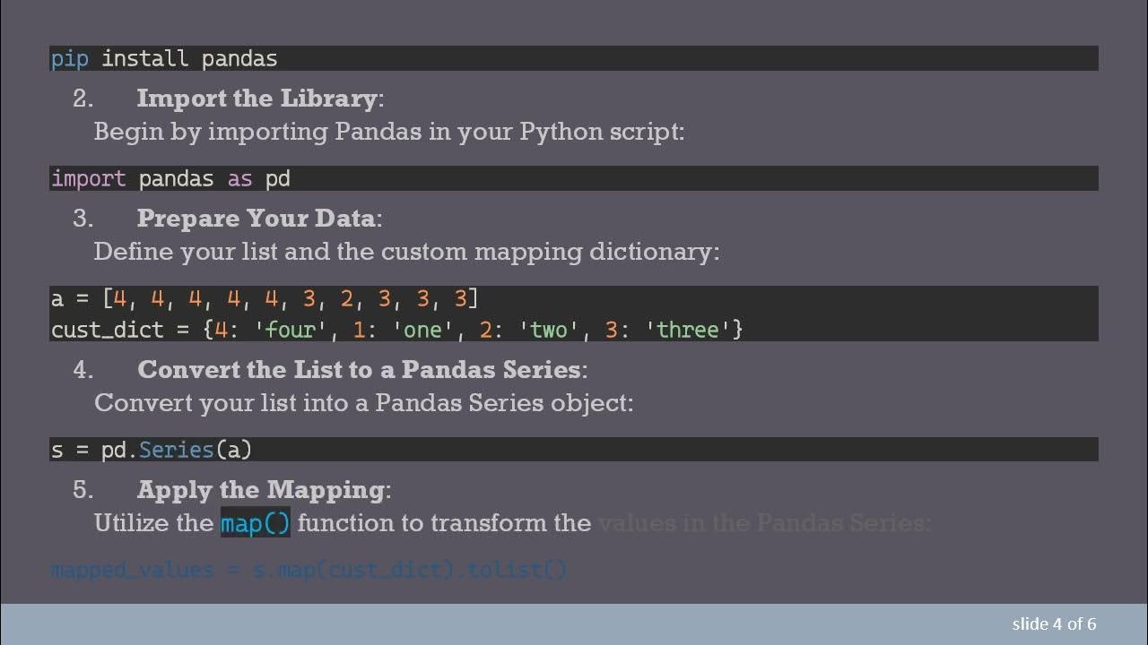Select the 'import pandas as pd' code line

click(170, 178)
